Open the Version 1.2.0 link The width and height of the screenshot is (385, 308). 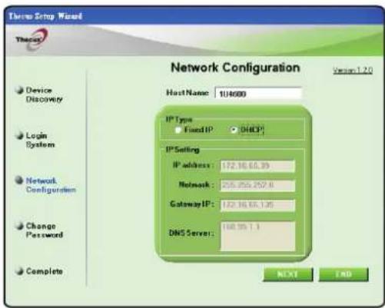(353, 71)
